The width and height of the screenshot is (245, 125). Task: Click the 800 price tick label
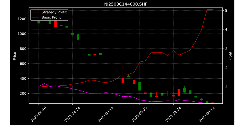tap(24, 49)
